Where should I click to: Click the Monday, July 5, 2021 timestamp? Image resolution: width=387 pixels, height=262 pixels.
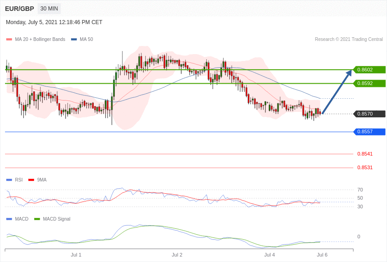(54, 22)
